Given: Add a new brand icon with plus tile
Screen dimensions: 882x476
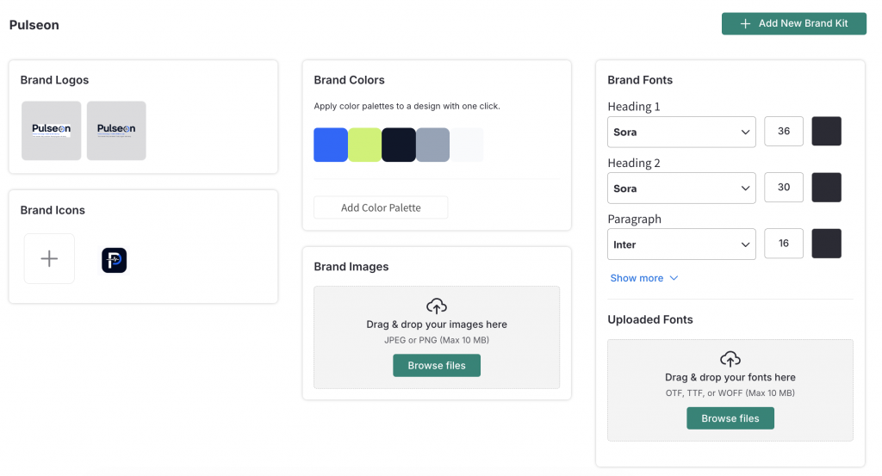Looking at the screenshot, I should (49, 258).
